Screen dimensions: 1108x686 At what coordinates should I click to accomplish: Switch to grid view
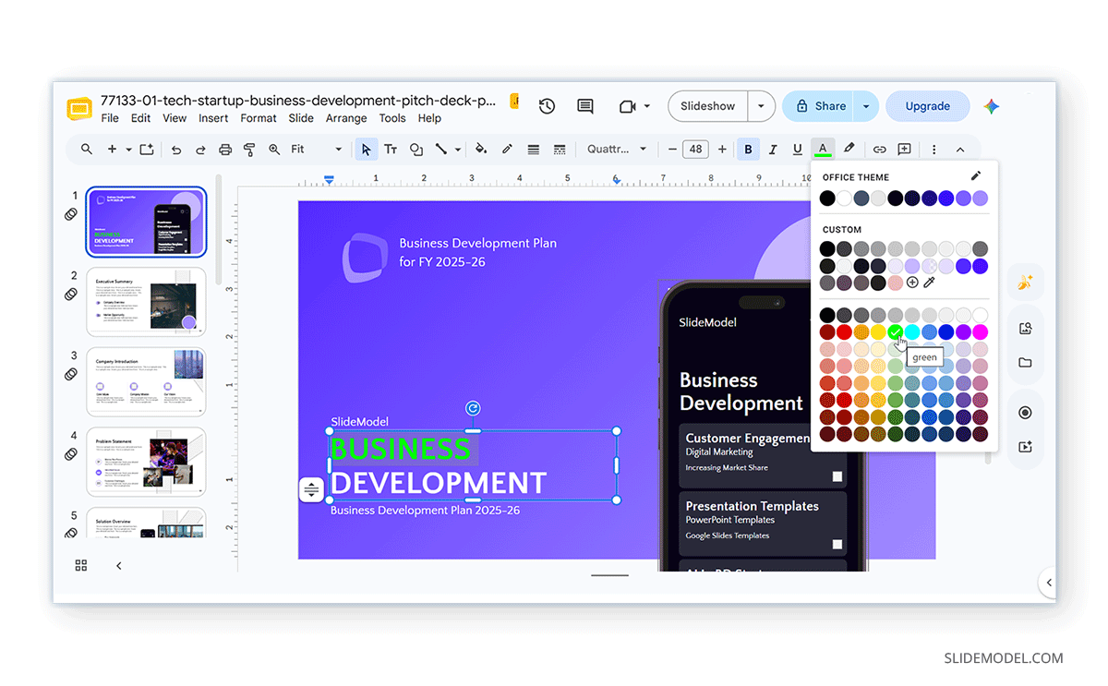[81, 565]
